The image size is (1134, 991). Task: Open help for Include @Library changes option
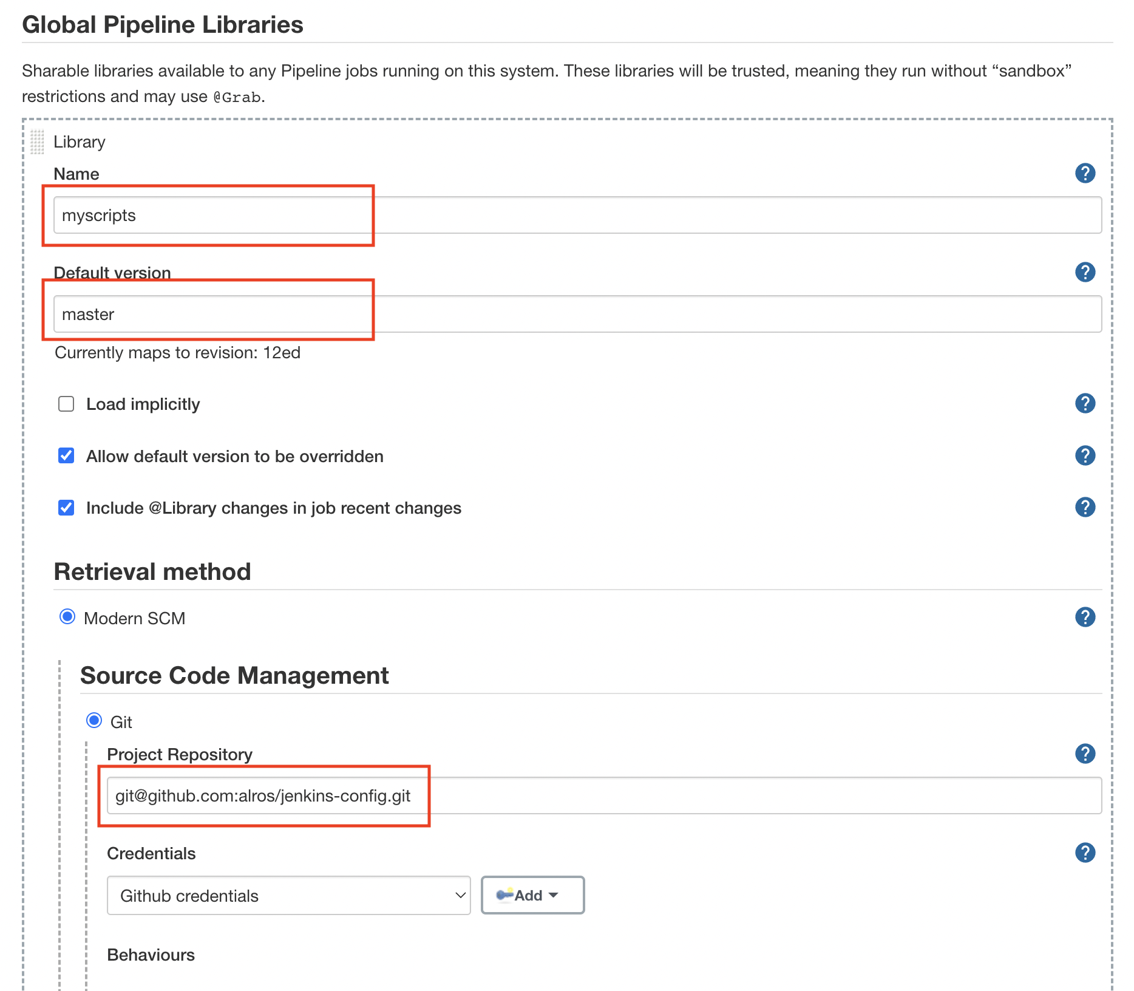[x=1084, y=507]
